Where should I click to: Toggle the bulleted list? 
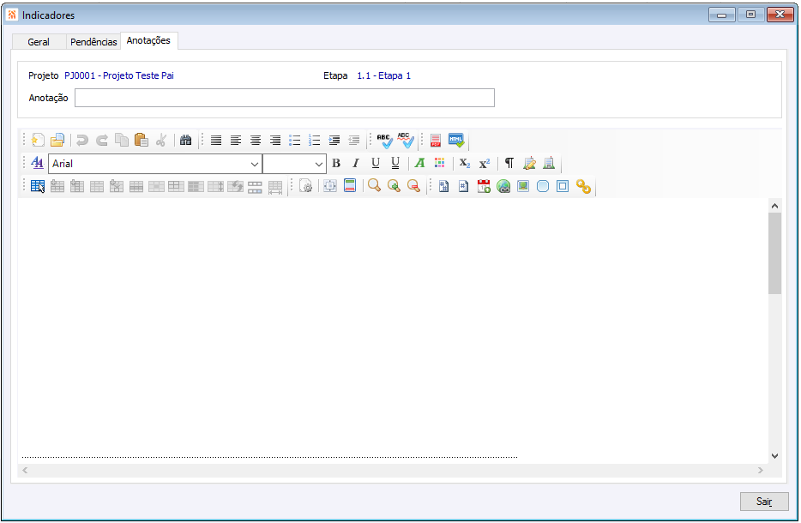(295, 140)
